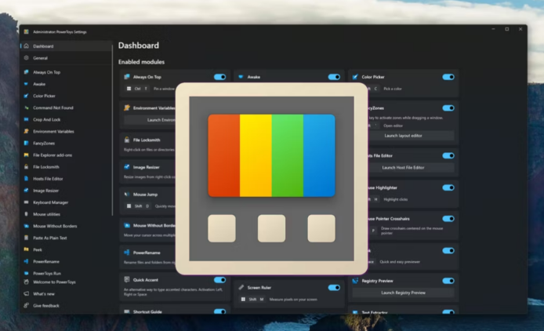Click the Hosts File Editor sidebar icon

(27, 179)
